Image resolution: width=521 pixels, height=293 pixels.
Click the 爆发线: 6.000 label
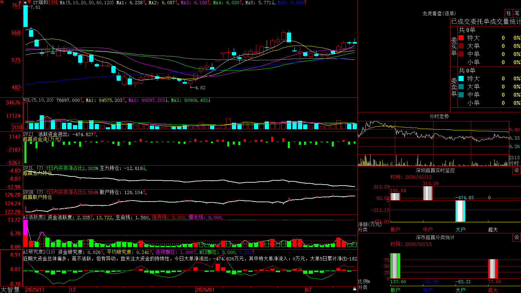tap(205, 217)
